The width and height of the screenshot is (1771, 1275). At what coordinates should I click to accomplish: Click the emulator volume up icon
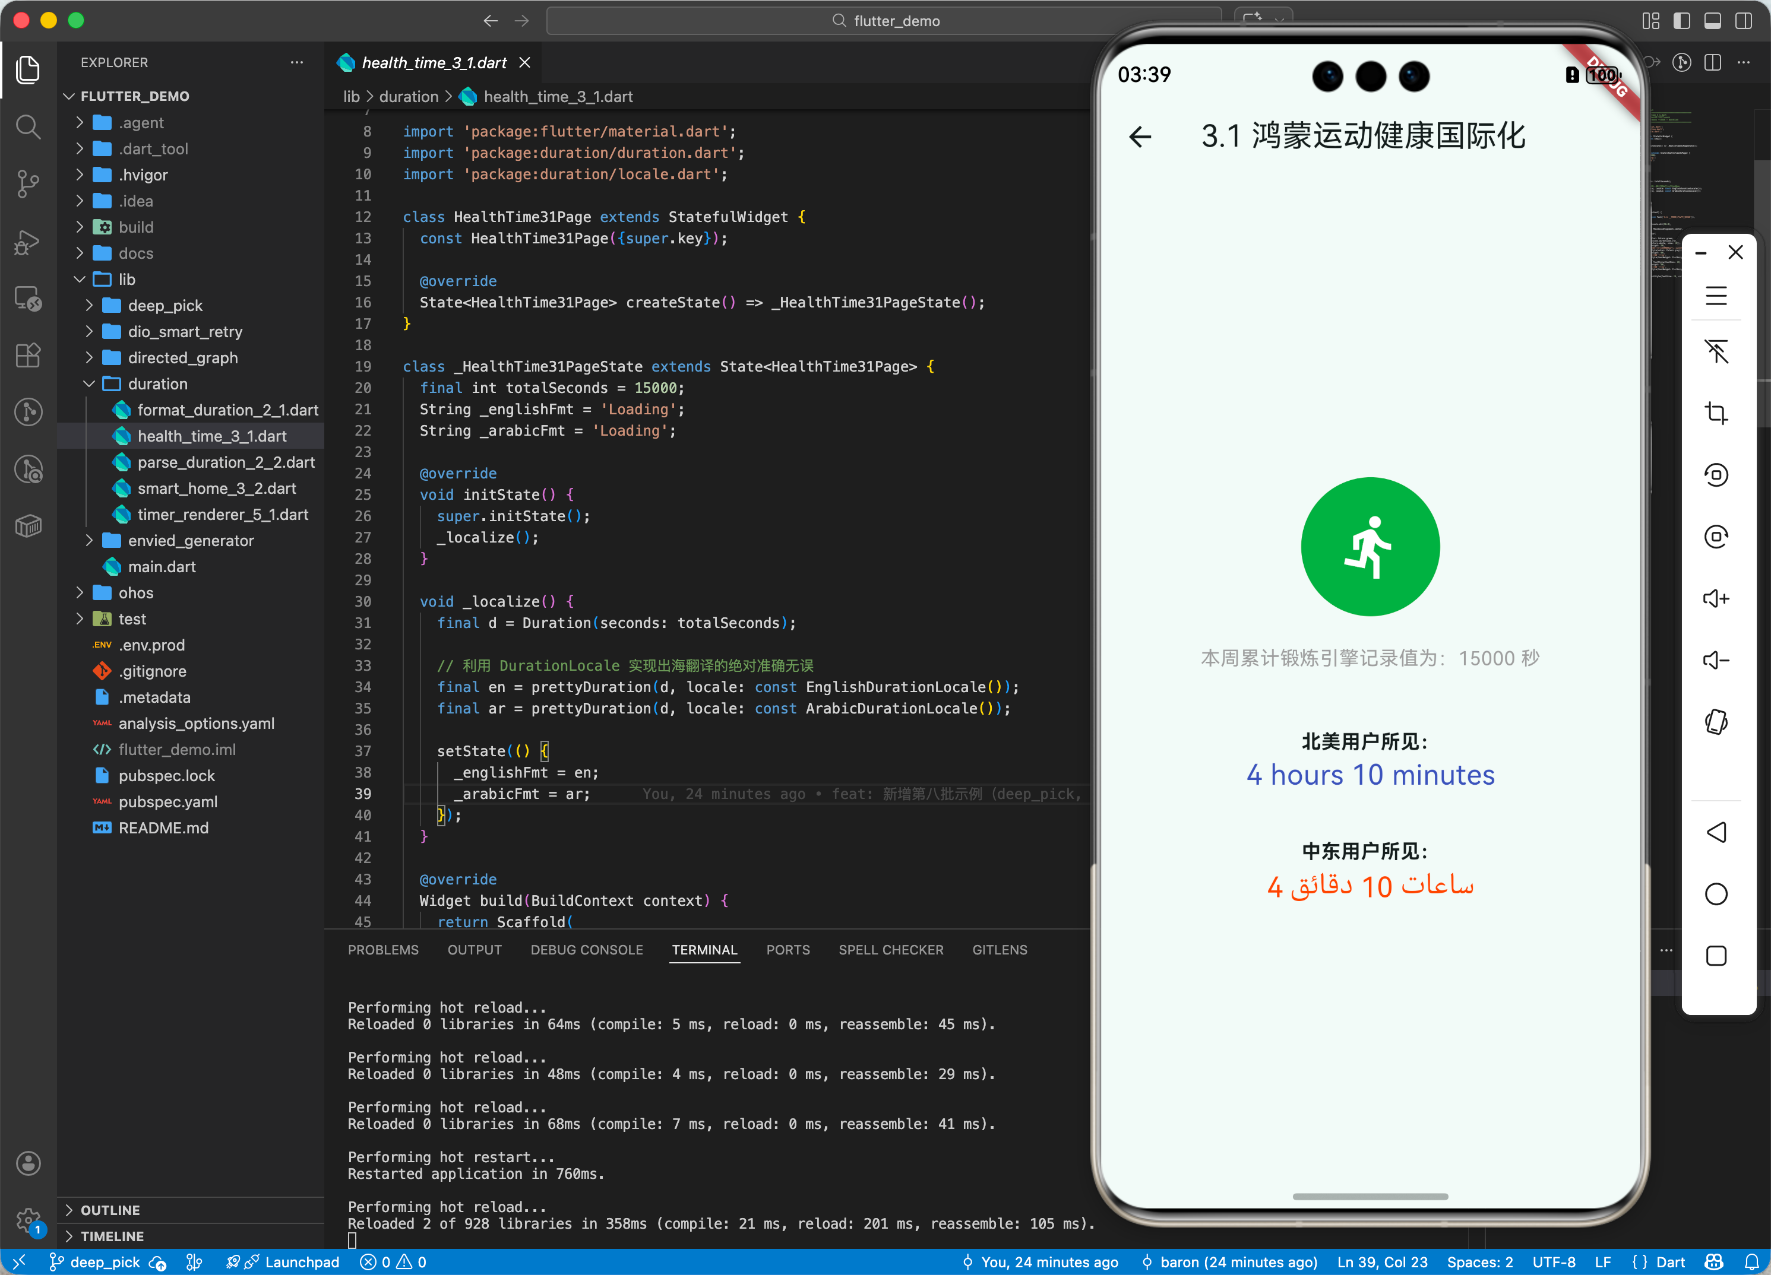pos(1716,598)
